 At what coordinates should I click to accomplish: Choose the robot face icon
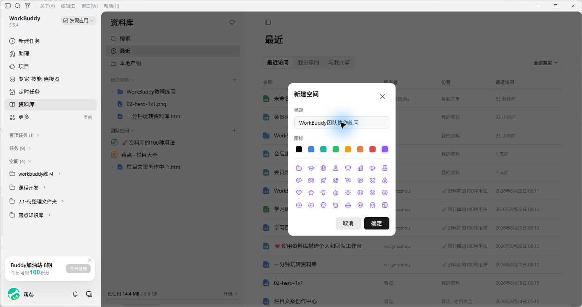299,205
